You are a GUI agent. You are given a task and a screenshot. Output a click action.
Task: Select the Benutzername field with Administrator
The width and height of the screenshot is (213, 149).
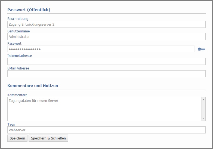(106, 37)
